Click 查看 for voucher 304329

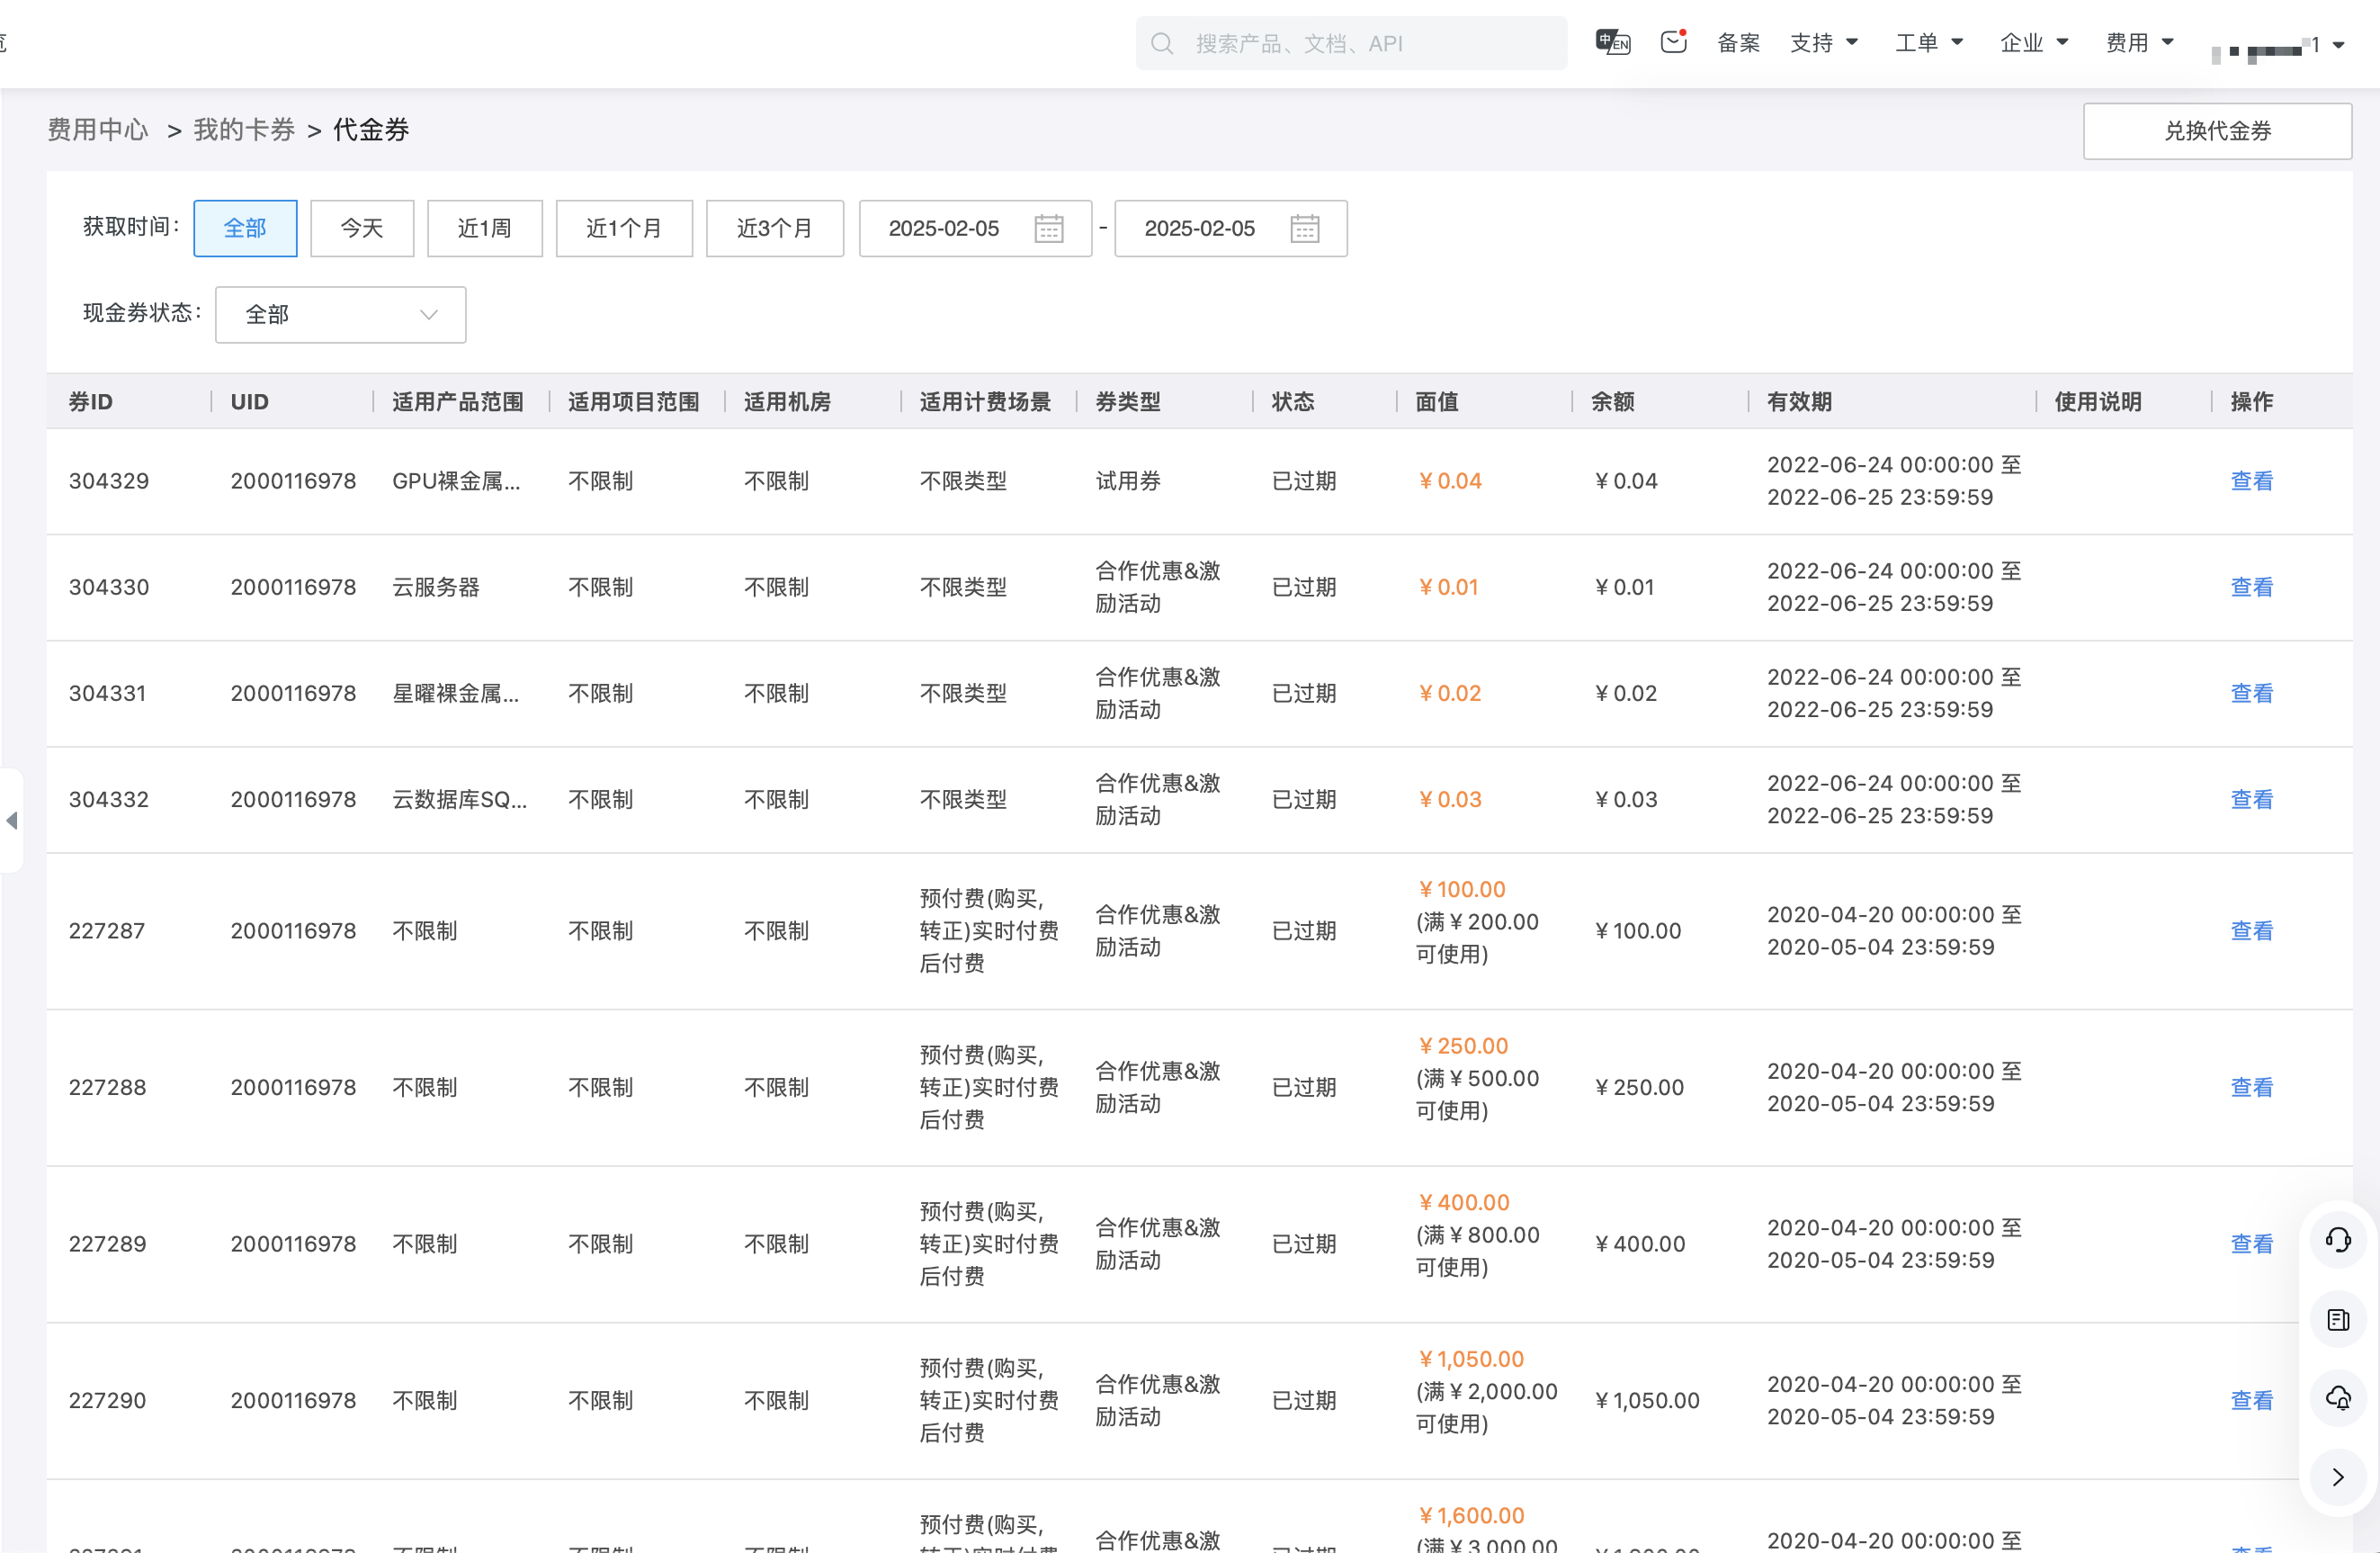pos(2251,481)
